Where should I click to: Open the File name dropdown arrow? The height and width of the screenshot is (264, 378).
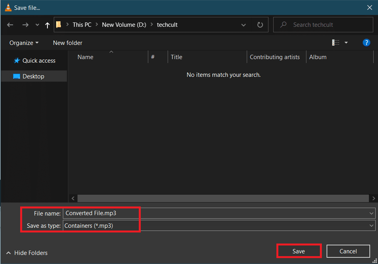click(371, 213)
